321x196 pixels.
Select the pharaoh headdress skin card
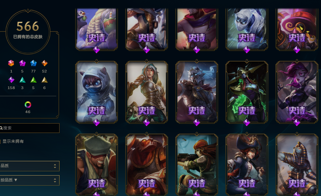(x=297, y=165)
